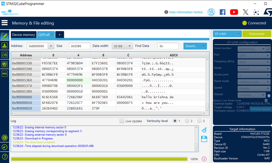Select verbosity level 2
Screen dimensions: 272x163
(187, 121)
